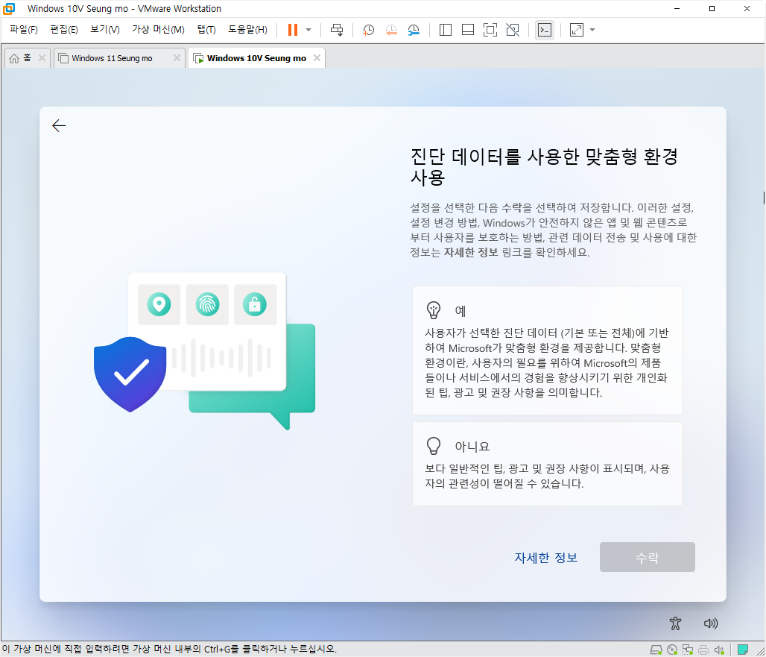Image resolution: width=766 pixels, height=657 pixels.
Task: Click the 수락 accept button
Action: click(x=648, y=557)
